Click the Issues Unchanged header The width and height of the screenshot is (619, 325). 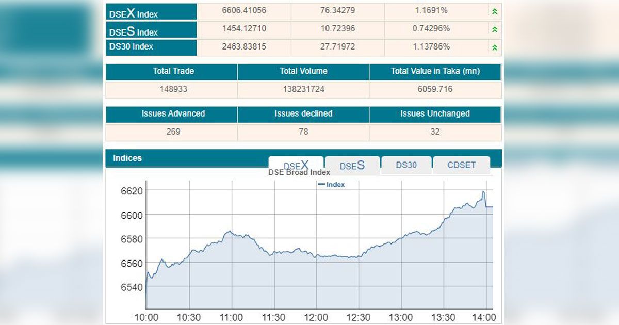pyautogui.click(x=435, y=113)
